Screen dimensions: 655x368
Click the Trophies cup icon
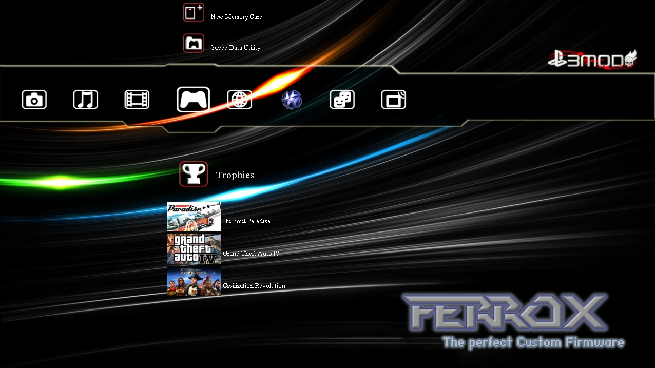coord(194,175)
